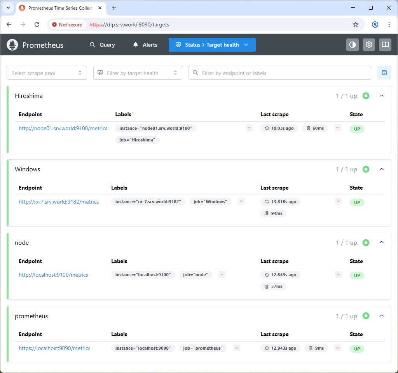Open the Filter by target health dropdown
The image size is (398, 373).
coord(138,73)
